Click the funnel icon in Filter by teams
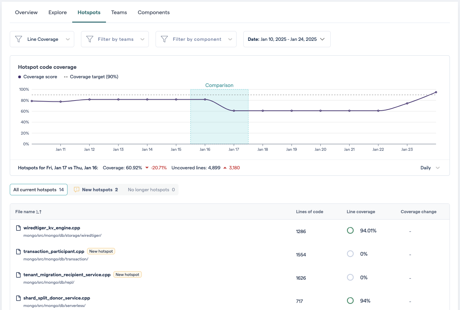Screen dimensions: 460x310 click(90, 39)
